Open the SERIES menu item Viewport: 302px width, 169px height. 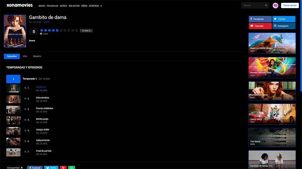[63, 6]
